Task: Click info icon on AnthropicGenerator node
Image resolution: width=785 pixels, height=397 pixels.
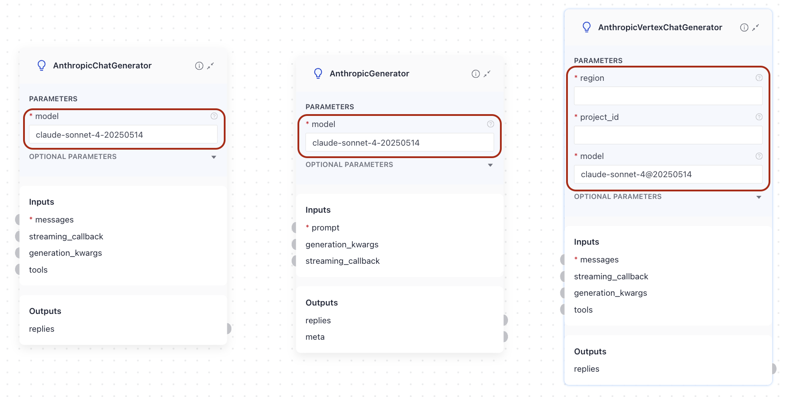Action: click(x=476, y=74)
